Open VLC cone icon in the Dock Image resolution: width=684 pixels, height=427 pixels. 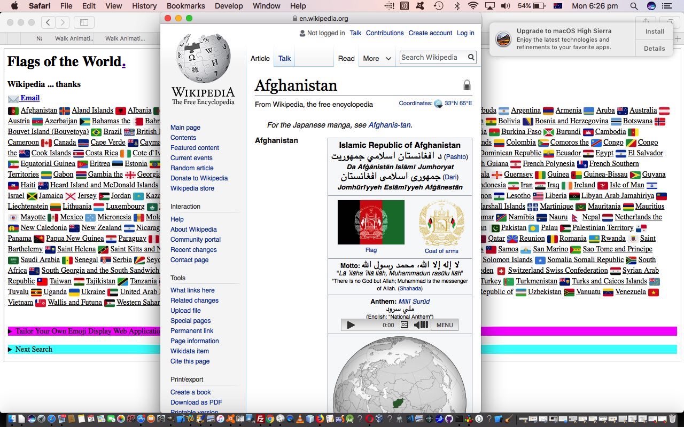[300, 419]
